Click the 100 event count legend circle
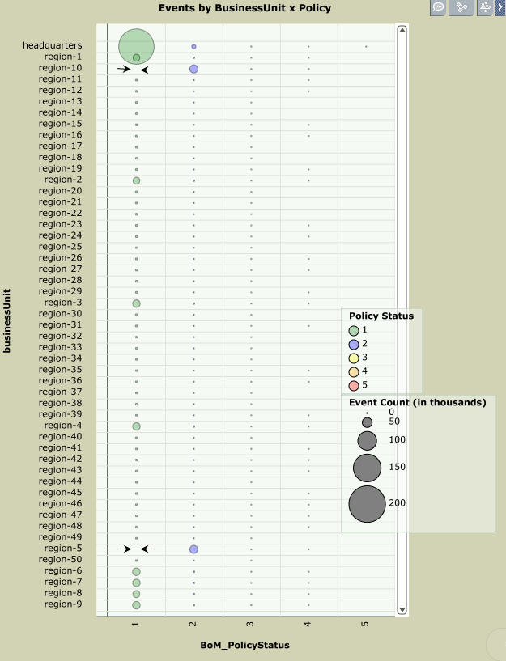The width and height of the screenshot is (506, 661). (367, 441)
